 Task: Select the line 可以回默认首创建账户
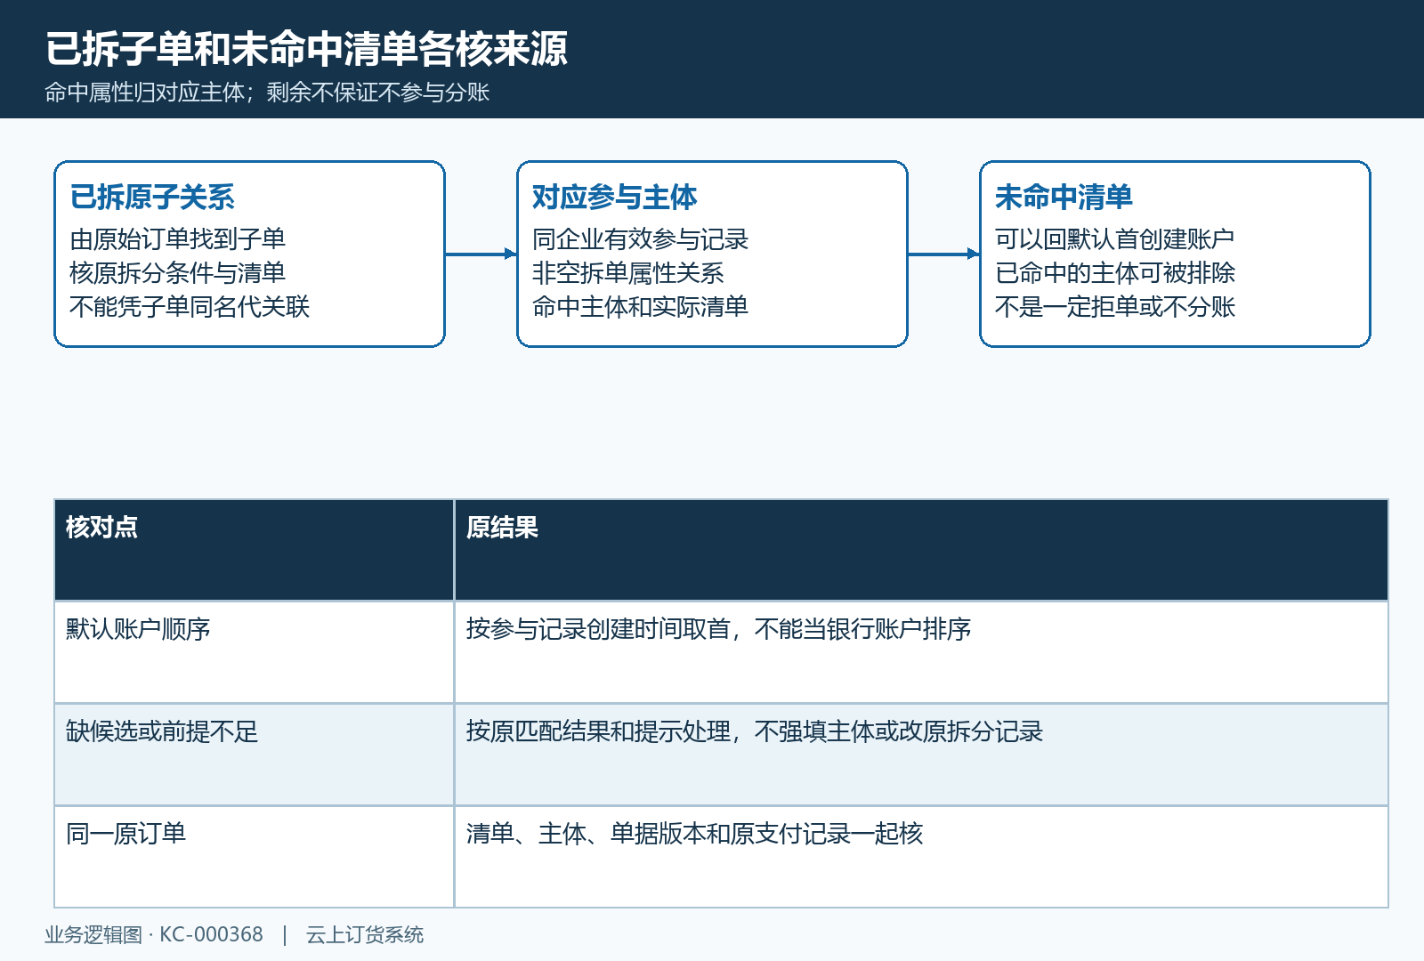pos(1114,238)
